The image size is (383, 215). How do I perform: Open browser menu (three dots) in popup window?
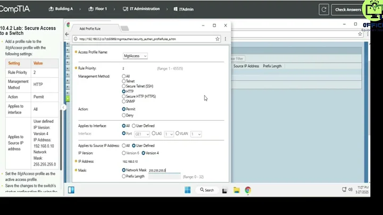[225, 39]
